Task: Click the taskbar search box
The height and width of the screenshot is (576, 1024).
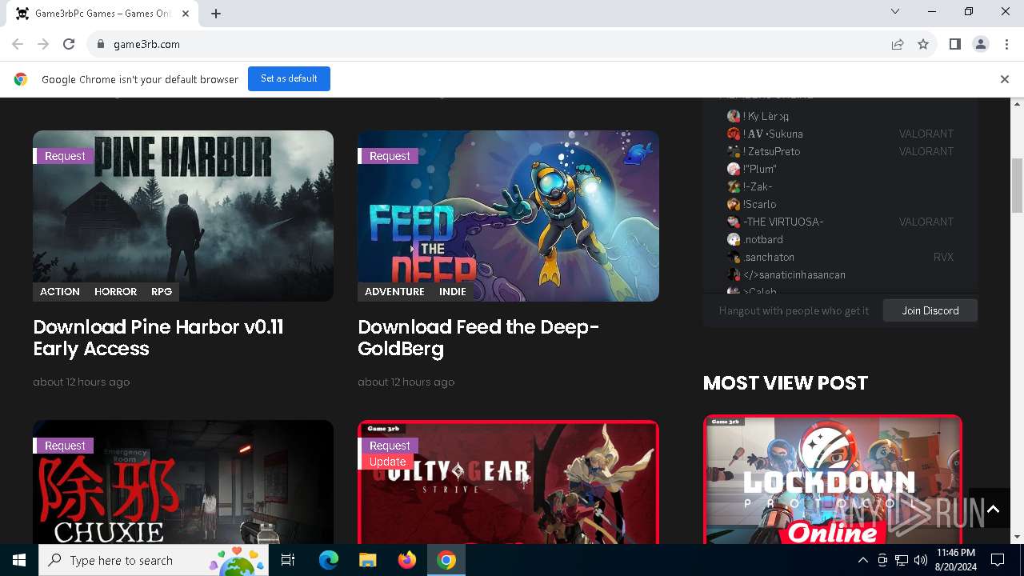Action: (x=154, y=560)
